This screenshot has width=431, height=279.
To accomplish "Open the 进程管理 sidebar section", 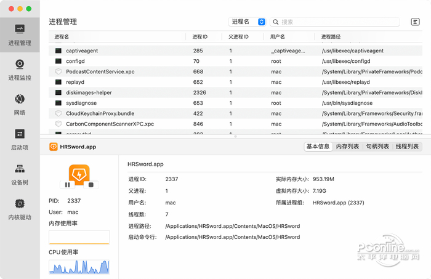I will pyautogui.click(x=20, y=35).
